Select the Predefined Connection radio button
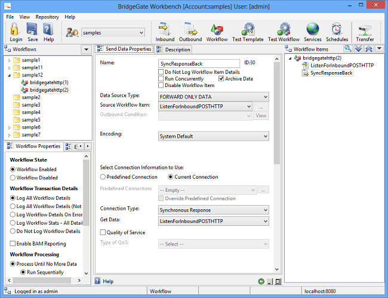Viewport: 388px width, 298px height. click(x=103, y=177)
